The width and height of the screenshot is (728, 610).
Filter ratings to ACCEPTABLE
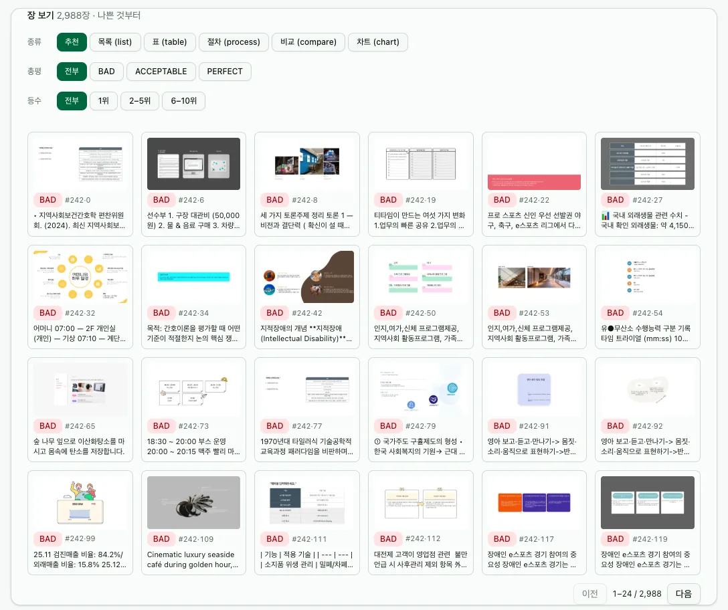161,72
